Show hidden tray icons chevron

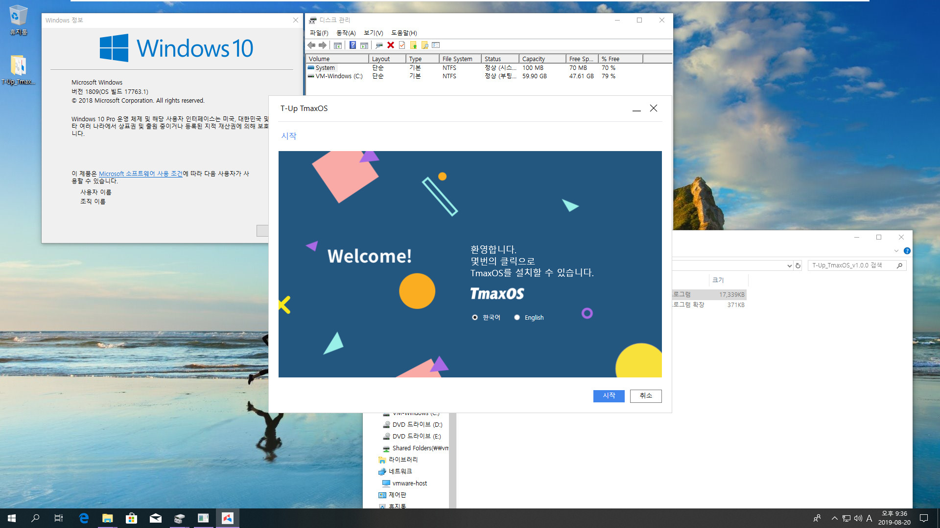tap(834, 518)
